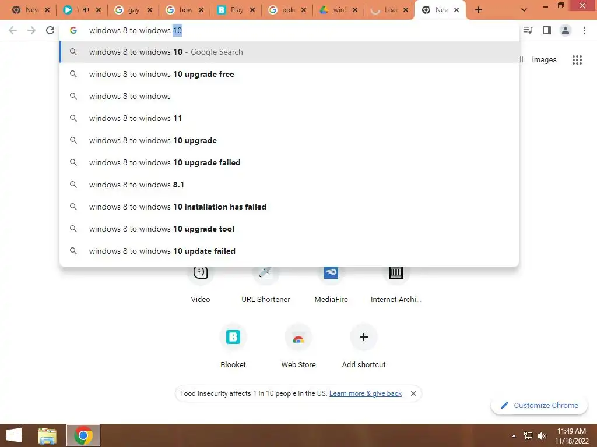Pick suggestion ending in '10 upgrade failed'
The width and height of the screenshot is (597, 447).
click(x=289, y=163)
